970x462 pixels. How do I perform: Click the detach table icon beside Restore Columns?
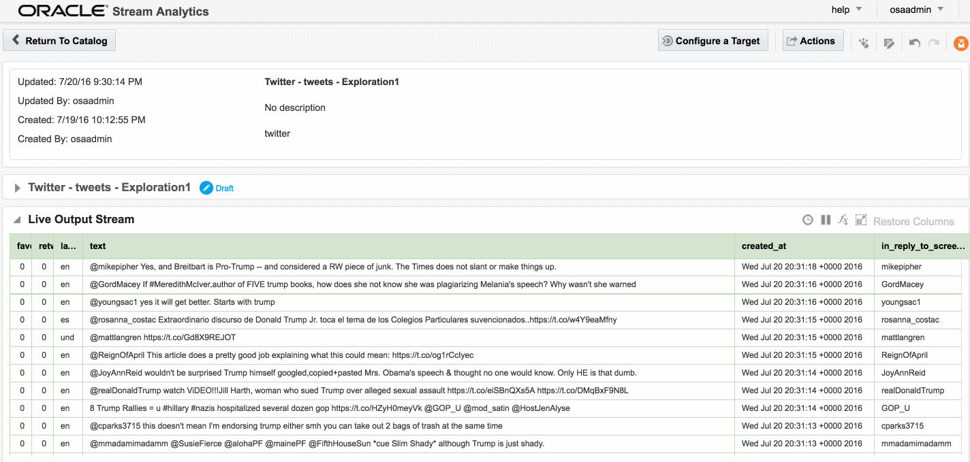tap(861, 220)
